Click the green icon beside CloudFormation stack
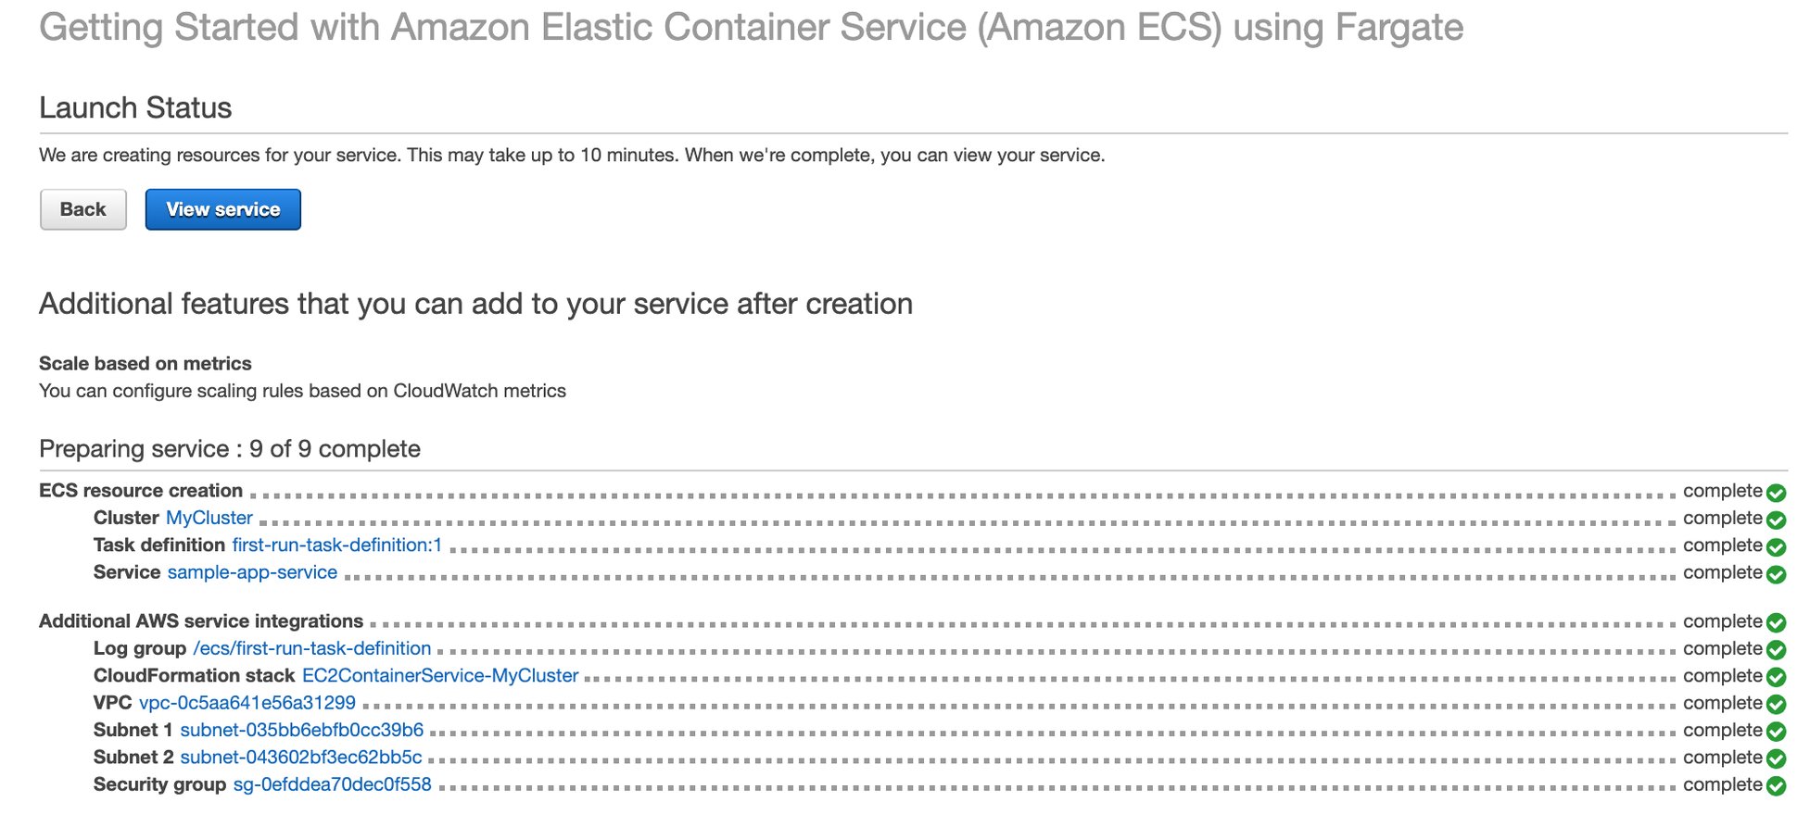 click(1776, 676)
